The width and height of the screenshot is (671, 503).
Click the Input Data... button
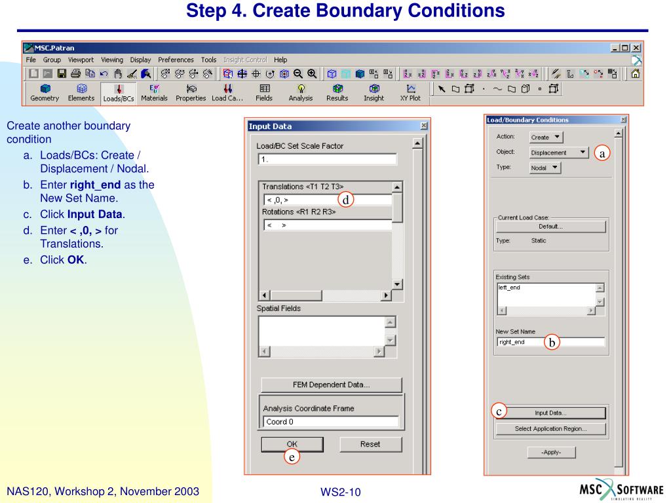pos(550,413)
